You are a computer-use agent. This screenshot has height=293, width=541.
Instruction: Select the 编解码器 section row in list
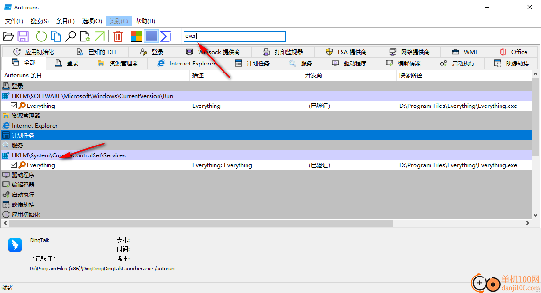(x=266, y=185)
